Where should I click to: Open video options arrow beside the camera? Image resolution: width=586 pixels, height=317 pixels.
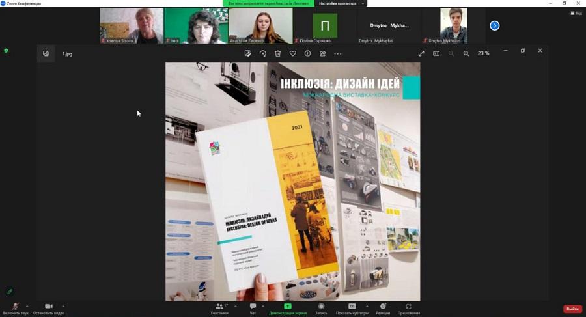[63, 306]
